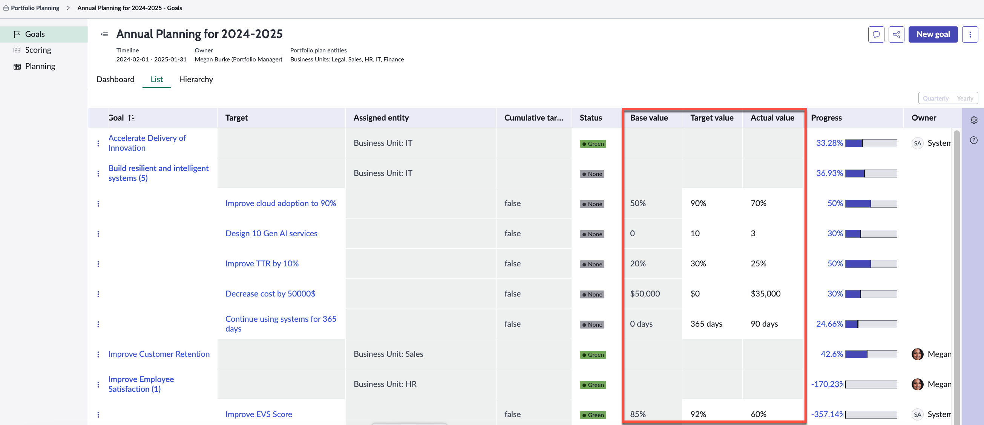
Task: Open row menu for Improve Customer Retention
Action: click(x=98, y=355)
